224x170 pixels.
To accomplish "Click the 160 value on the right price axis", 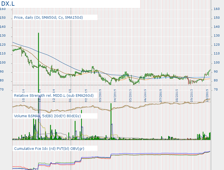I will tap(217, 9).
